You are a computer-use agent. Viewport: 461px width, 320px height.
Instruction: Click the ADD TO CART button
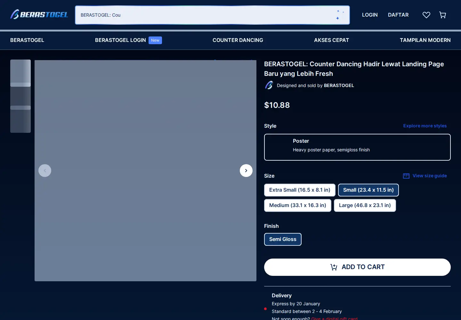point(357,267)
